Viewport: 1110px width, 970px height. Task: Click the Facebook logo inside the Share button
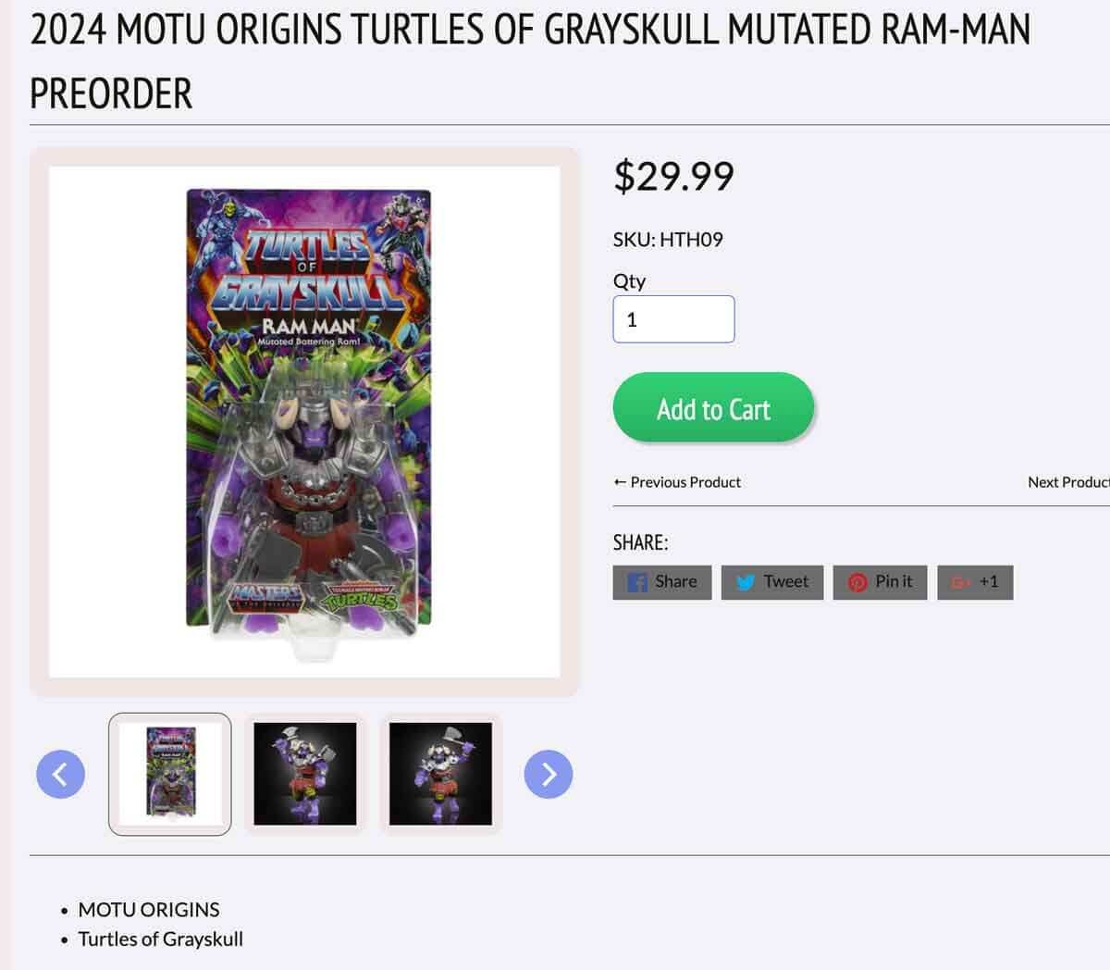[x=636, y=582]
